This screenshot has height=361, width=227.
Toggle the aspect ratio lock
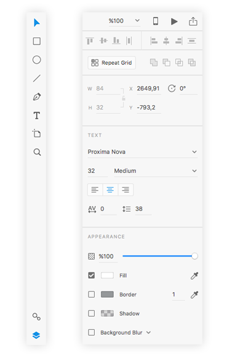pyautogui.click(x=124, y=98)
